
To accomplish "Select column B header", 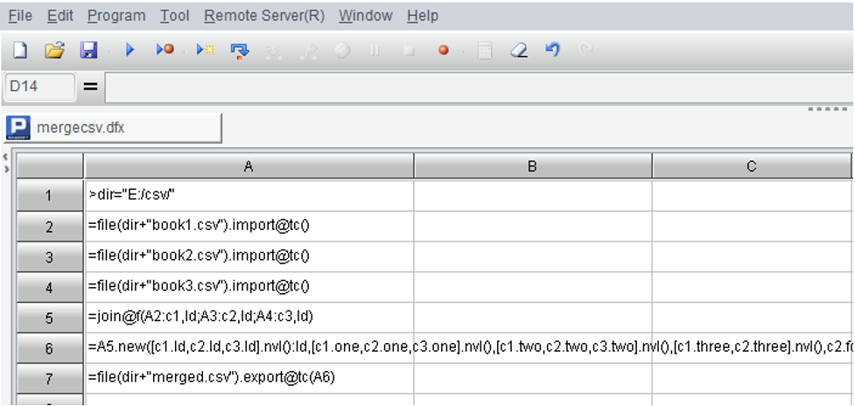I will click(532, 165).
